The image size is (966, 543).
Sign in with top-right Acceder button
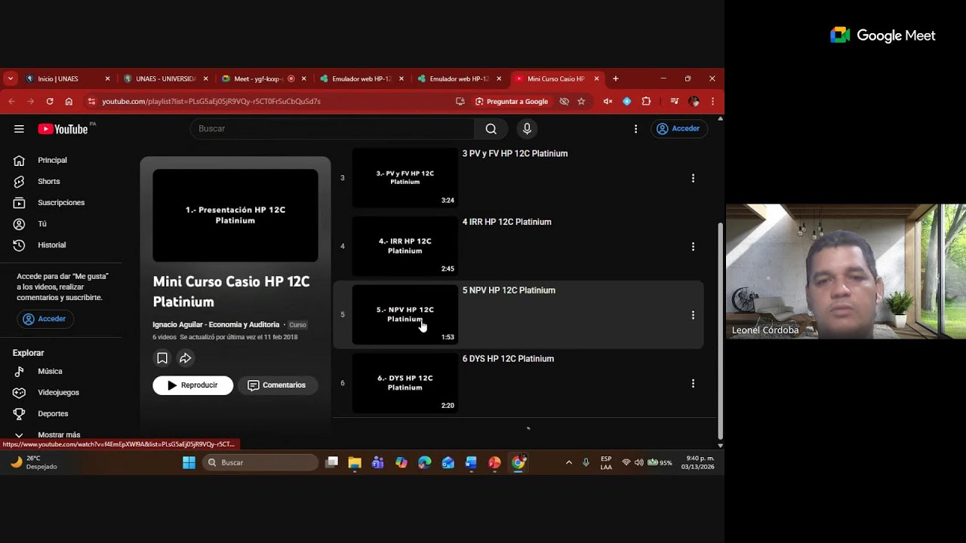tap(678, 129)
